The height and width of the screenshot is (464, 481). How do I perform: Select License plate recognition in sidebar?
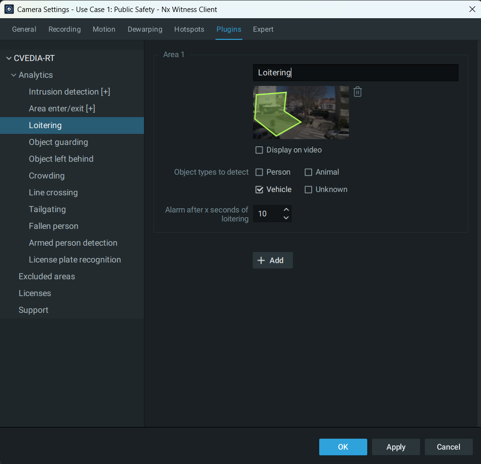[74, 260]
